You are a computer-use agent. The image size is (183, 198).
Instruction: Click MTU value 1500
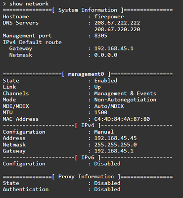coord(101,112)
